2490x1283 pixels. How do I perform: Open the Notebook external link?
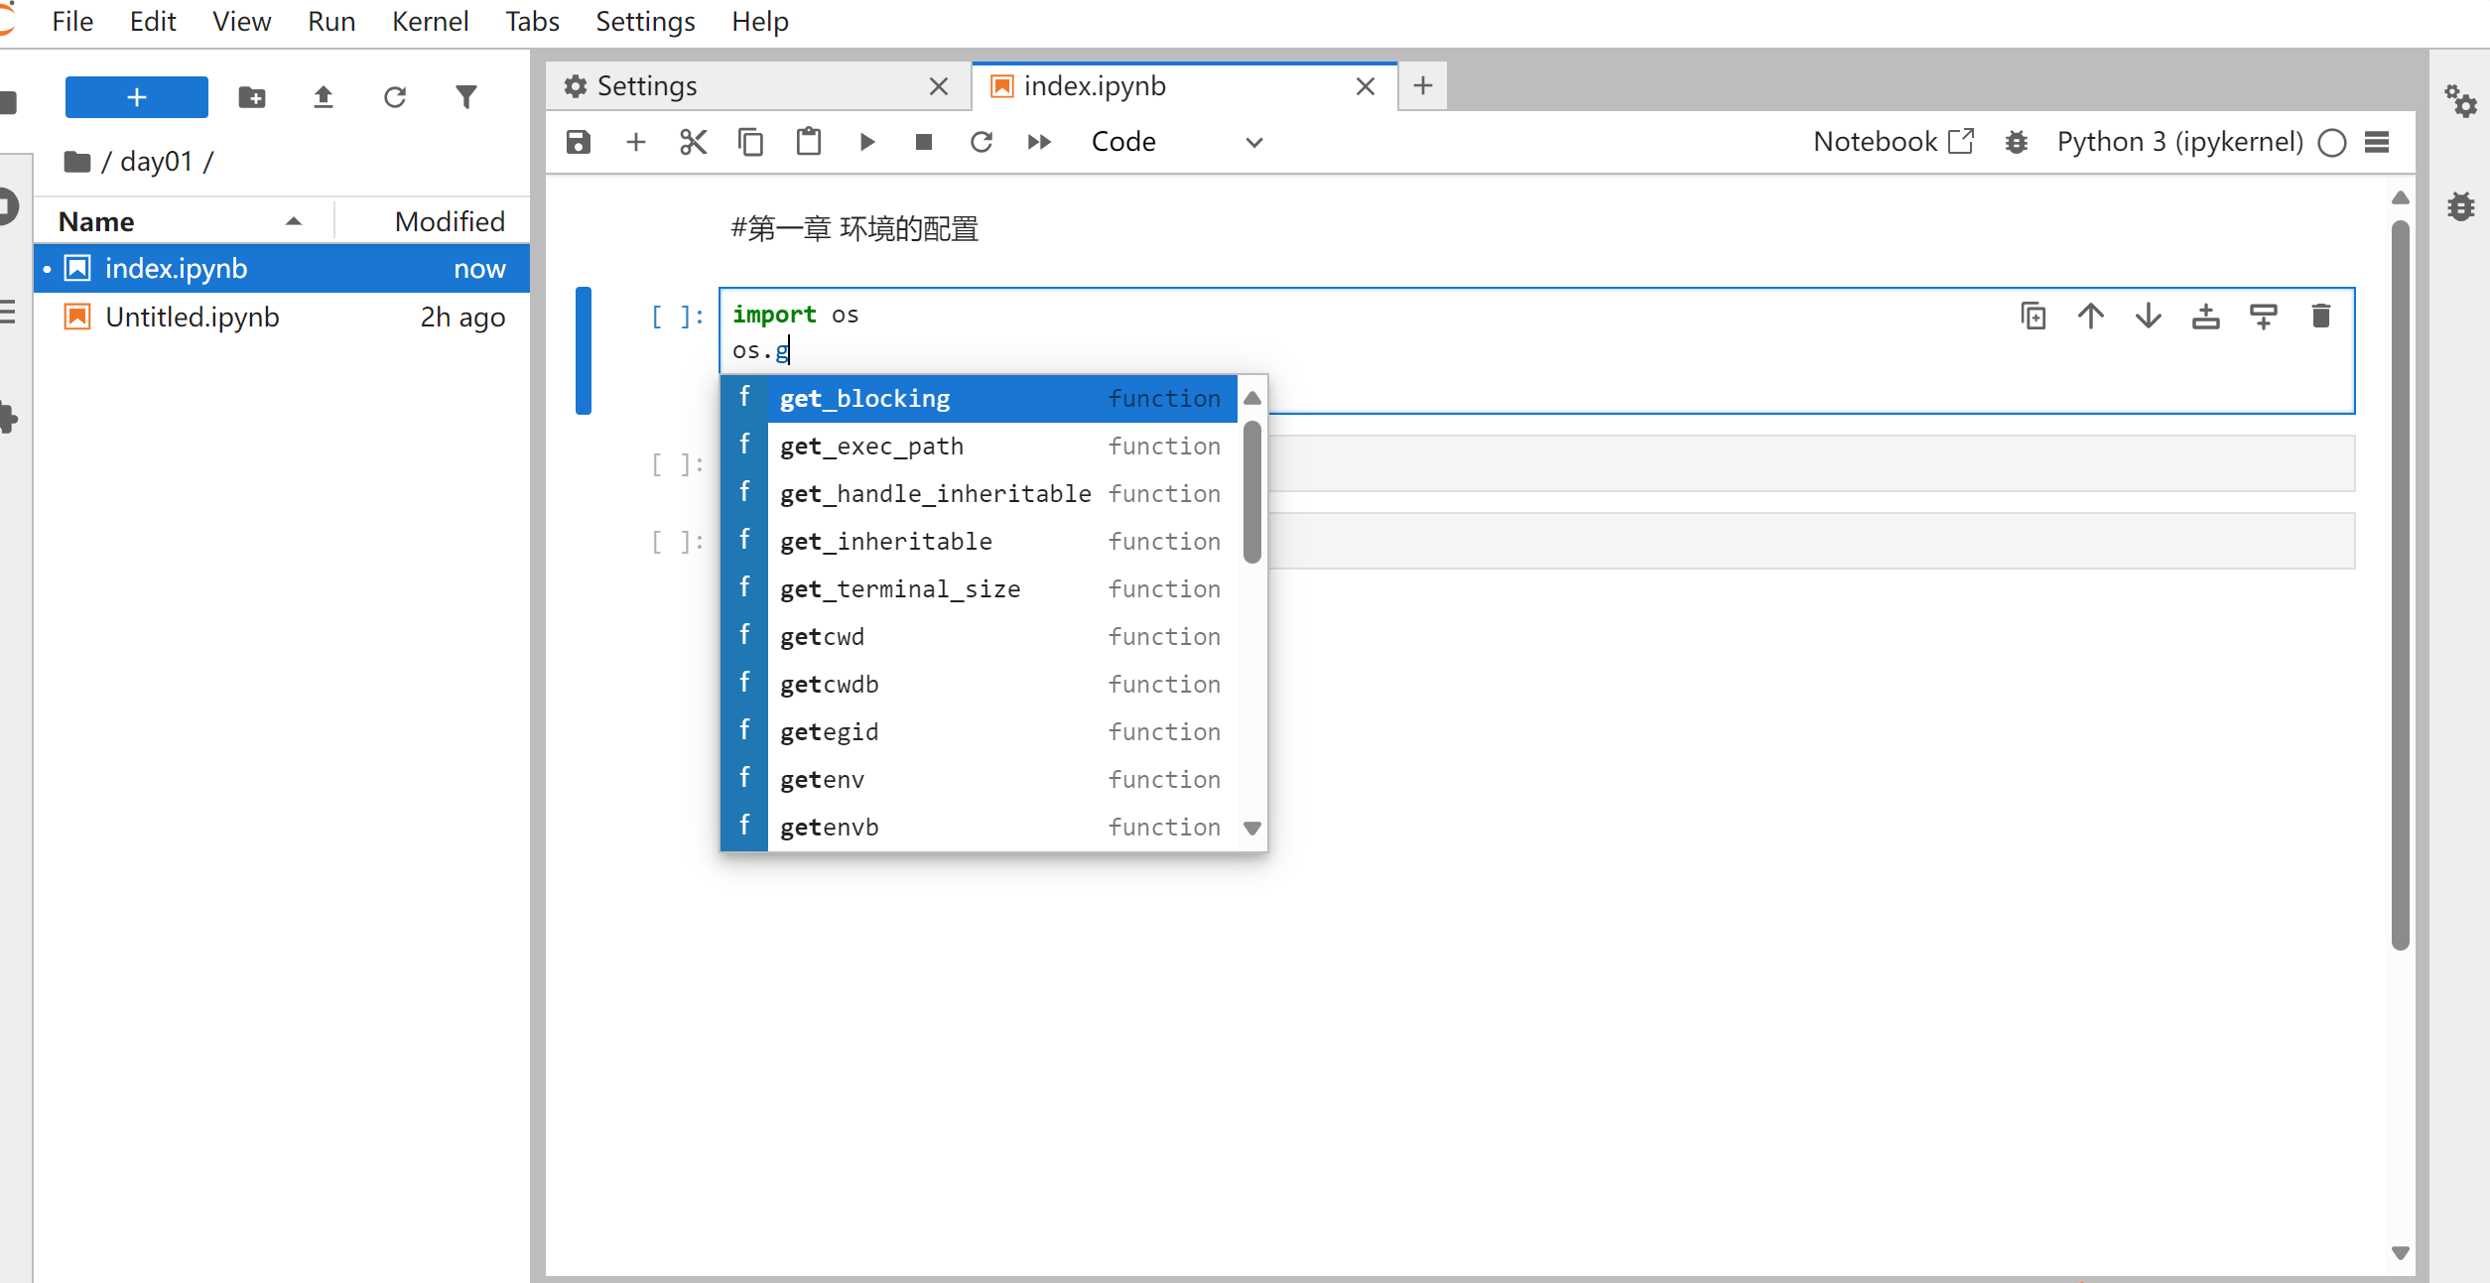click(1960, 141)
